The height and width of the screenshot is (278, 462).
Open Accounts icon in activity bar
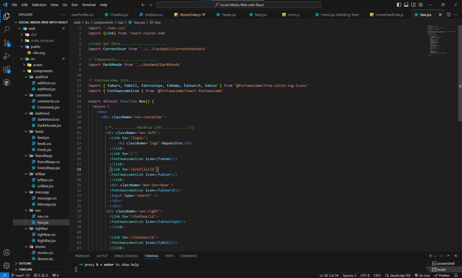(7, 252)
